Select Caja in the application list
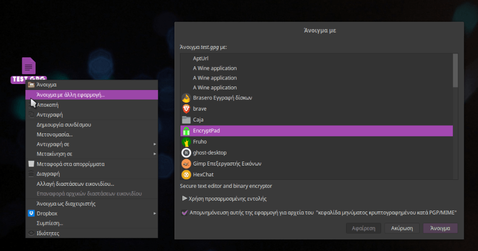 tap(316, 120)
